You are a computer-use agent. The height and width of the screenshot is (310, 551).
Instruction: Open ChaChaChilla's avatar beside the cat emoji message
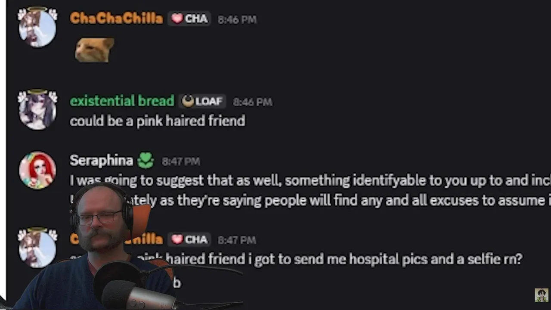point(37,27)
